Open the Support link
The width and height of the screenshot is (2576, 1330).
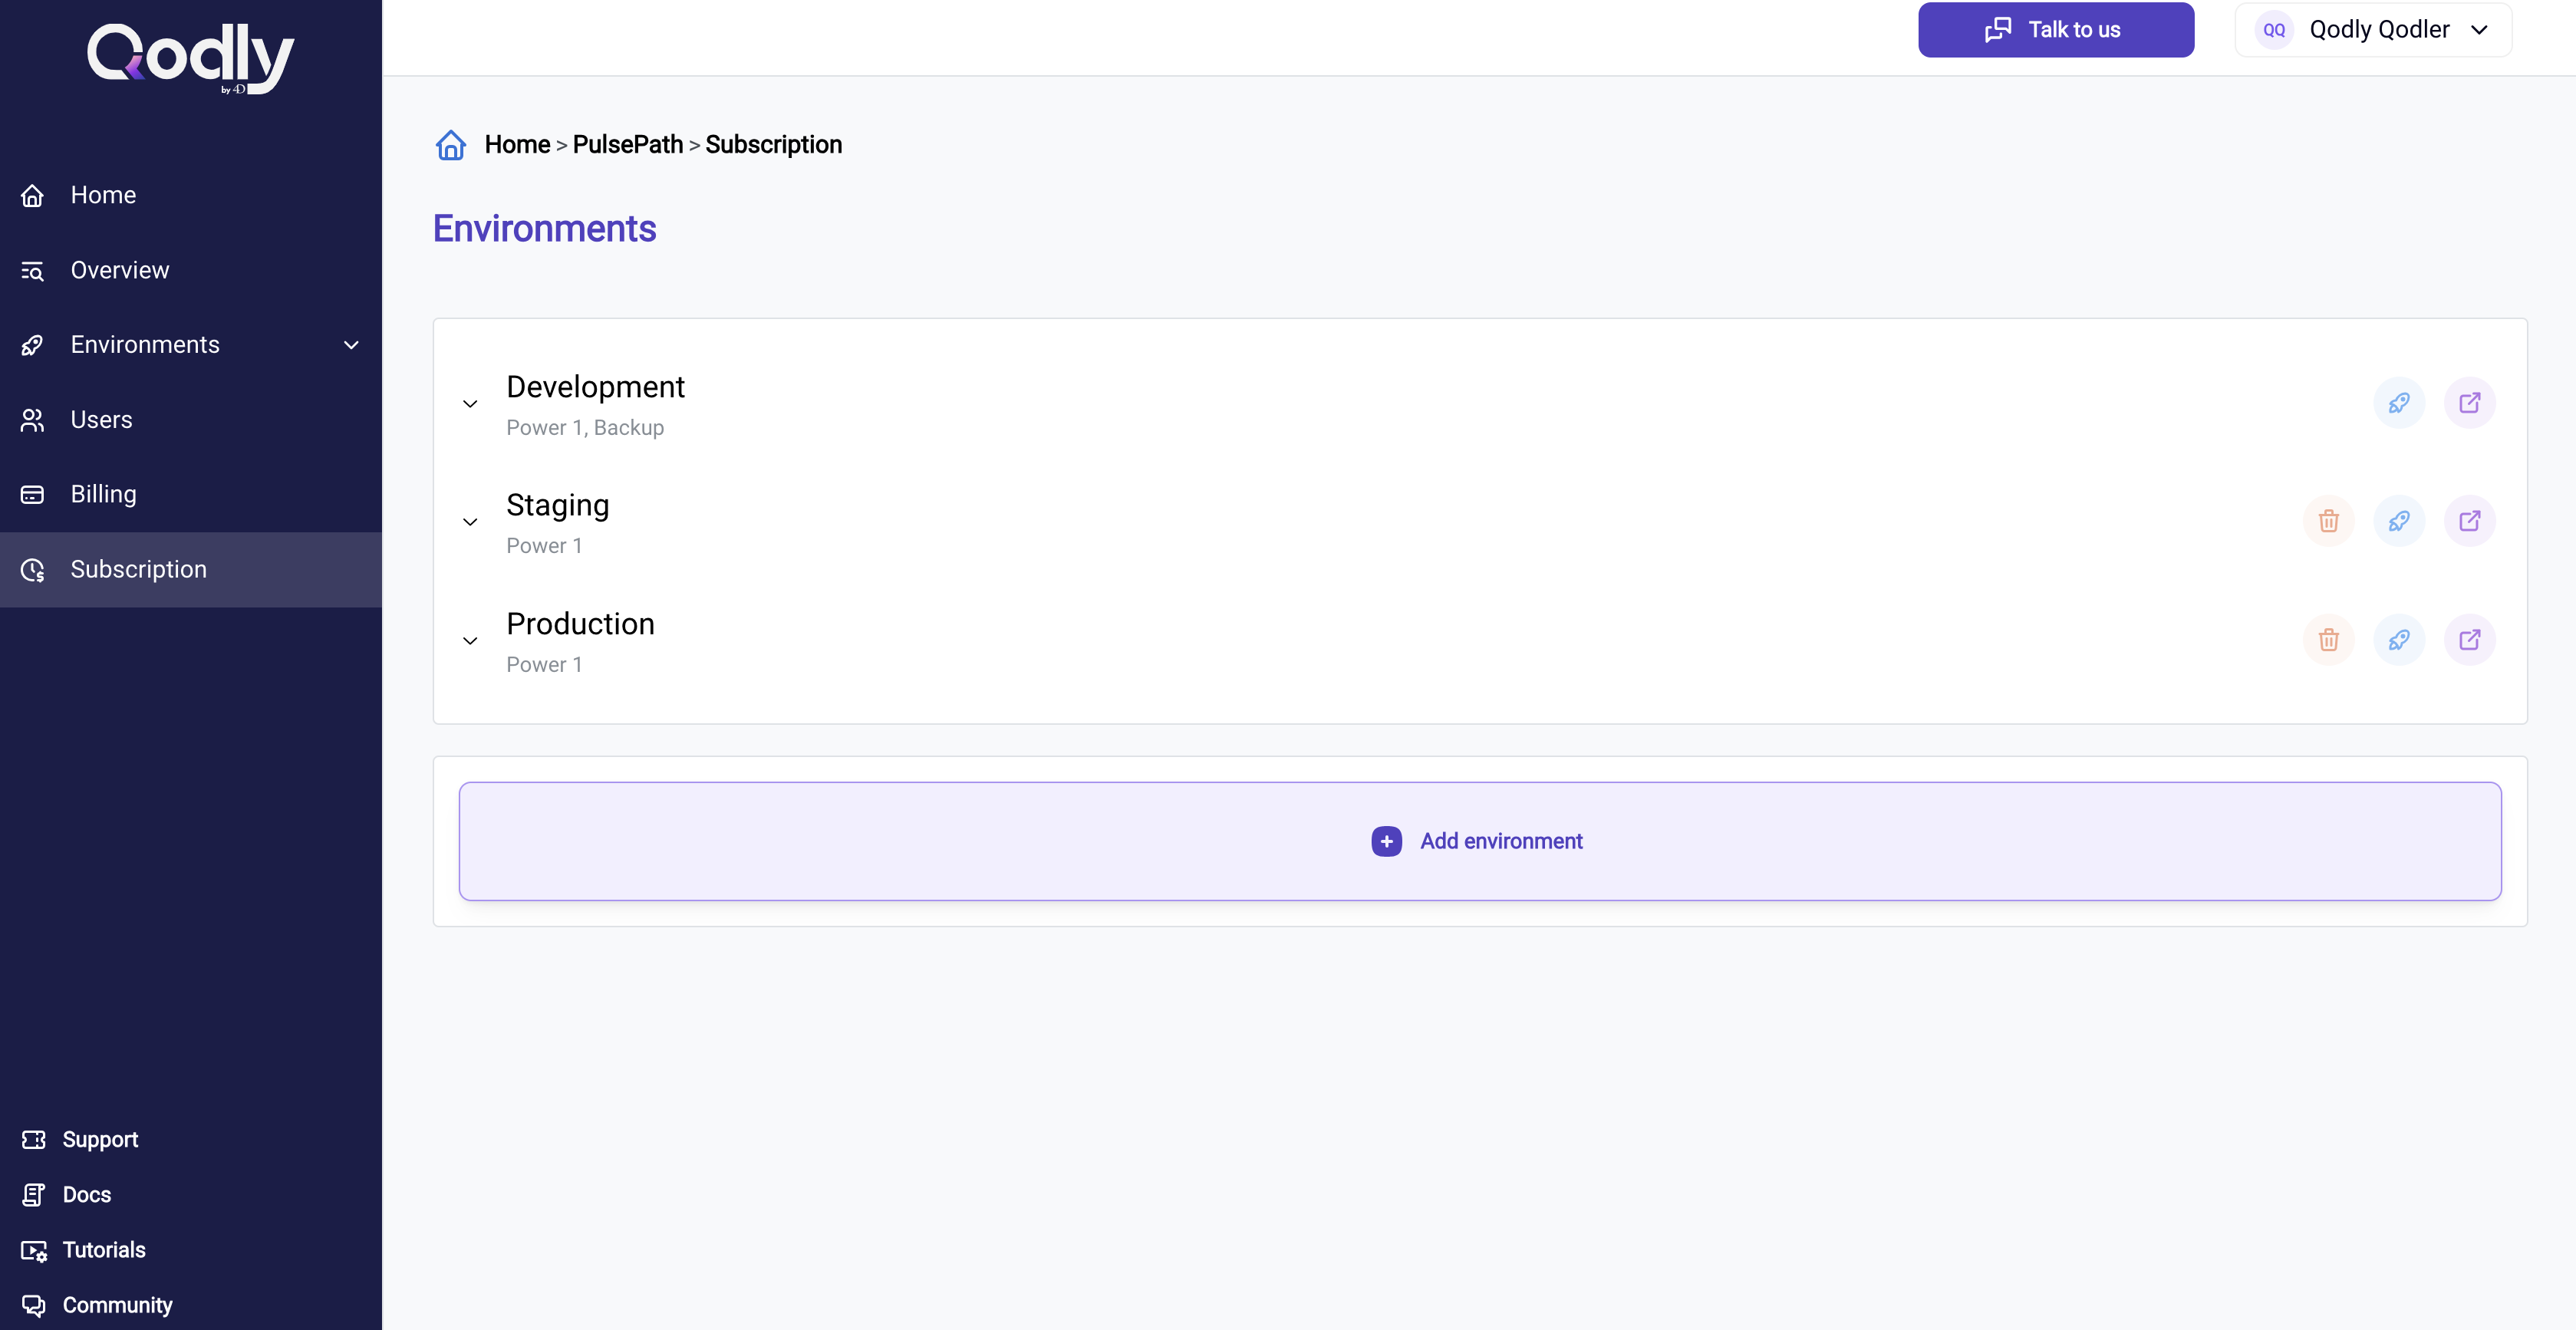100,1140
